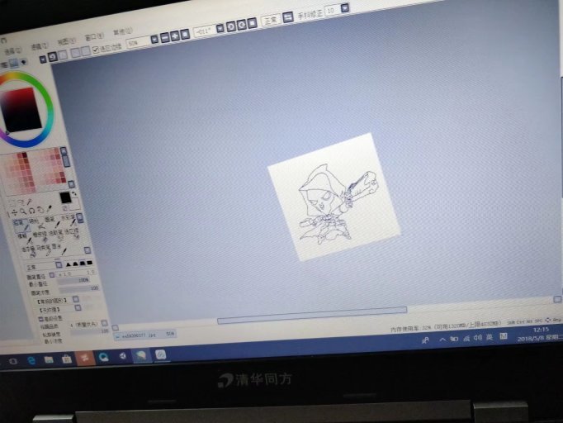Reset canvas zoom with square button

pyautogui.click(x=185, y=34)
